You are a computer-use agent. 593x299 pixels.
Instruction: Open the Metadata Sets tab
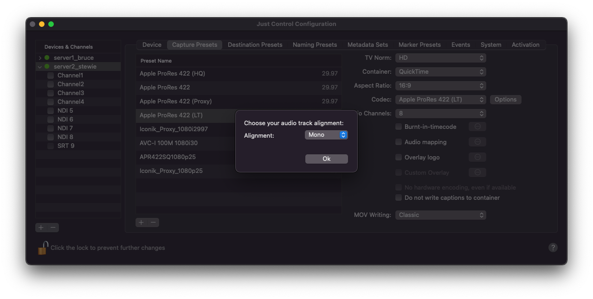click(367, 45)
